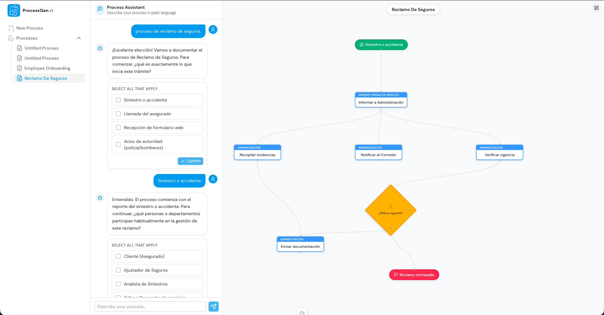The image size is (604, 315).
Task: Check the Llamada del asegurado option
Action: (x=118, y=114)
